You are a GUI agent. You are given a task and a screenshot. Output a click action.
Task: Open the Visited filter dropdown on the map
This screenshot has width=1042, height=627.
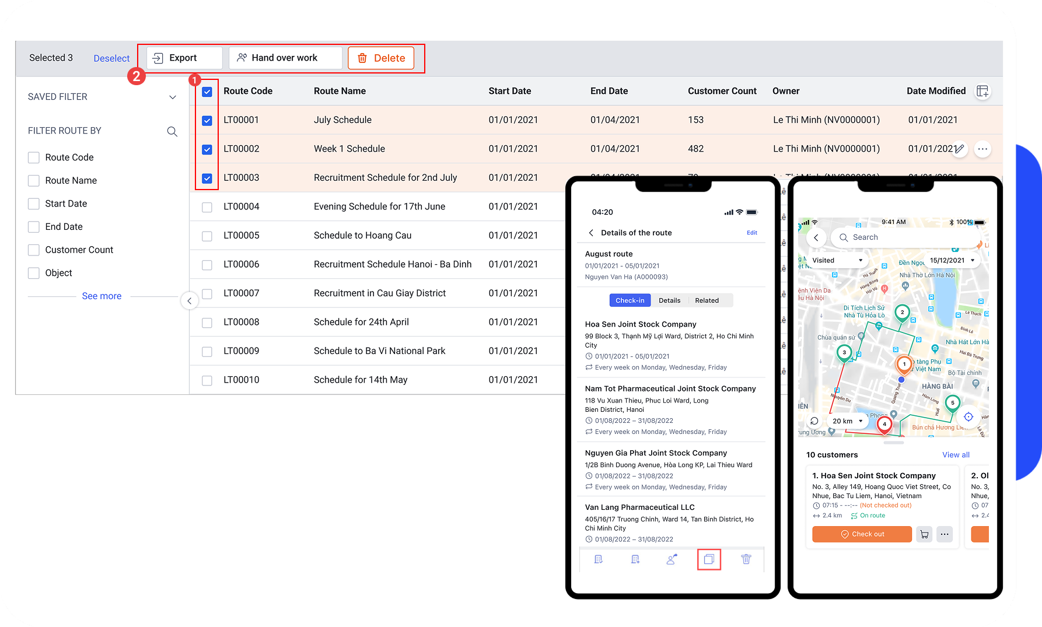click(837, 260)
